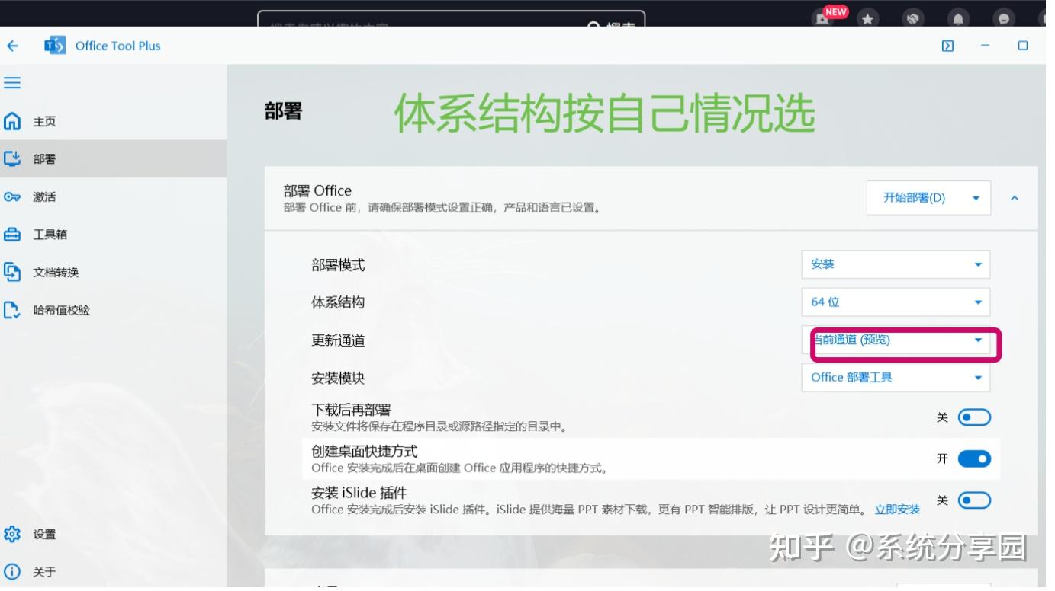Screen dimensions: 1055x591
Task: Open the arrow beside 开始部署(D)
Action: [x=976, y=198]
